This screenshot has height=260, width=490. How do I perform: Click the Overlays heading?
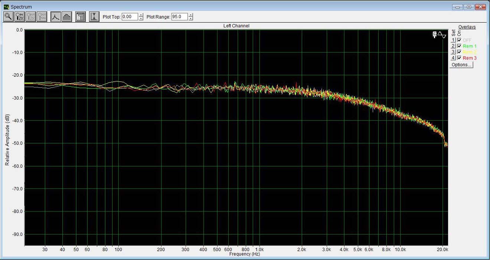point(467,27)
